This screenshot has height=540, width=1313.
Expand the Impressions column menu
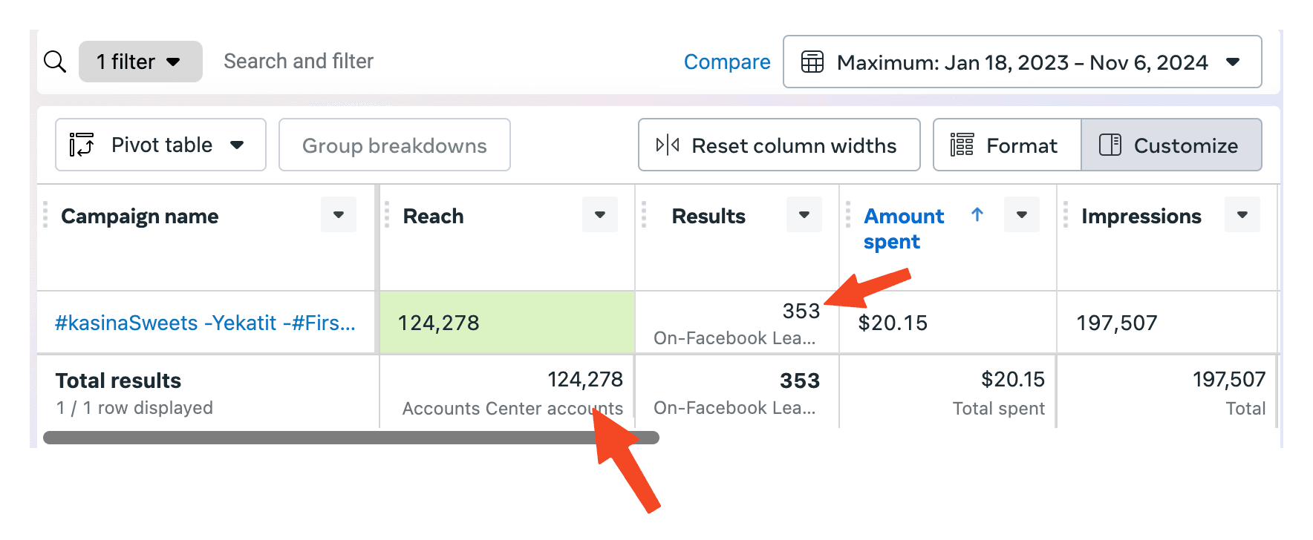[x=1242, y=215]
